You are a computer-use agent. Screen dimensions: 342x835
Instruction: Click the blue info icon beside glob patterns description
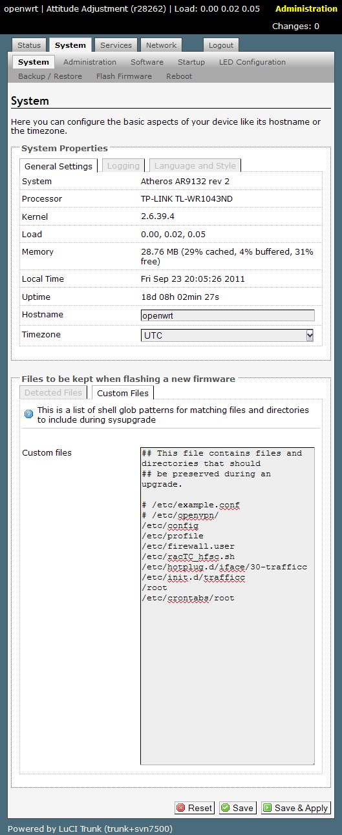point(28,414)
